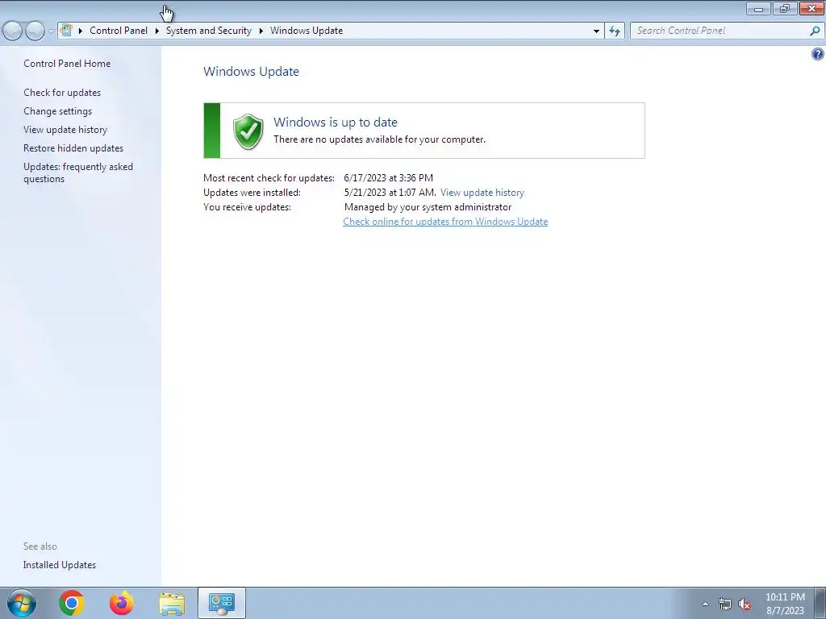
Task: Click the 'Windows is up to date' heading
Action: click(336, 123)
